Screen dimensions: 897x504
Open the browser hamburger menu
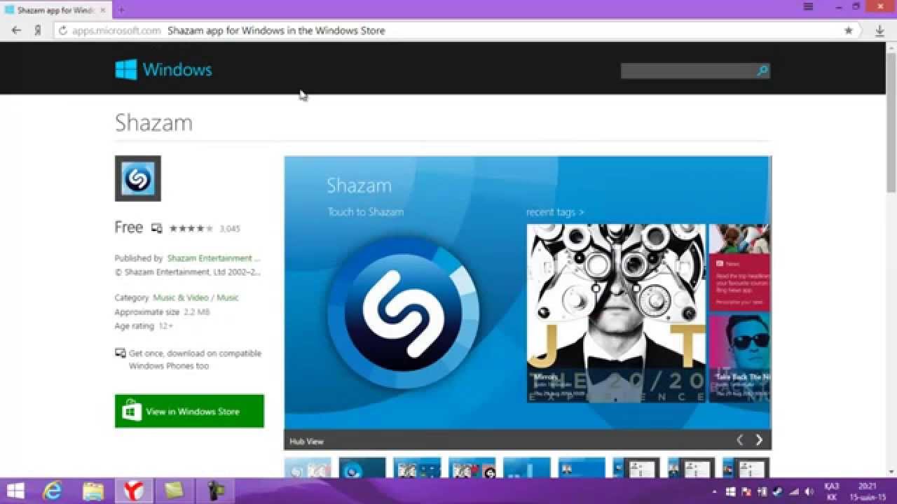point(808,6)
